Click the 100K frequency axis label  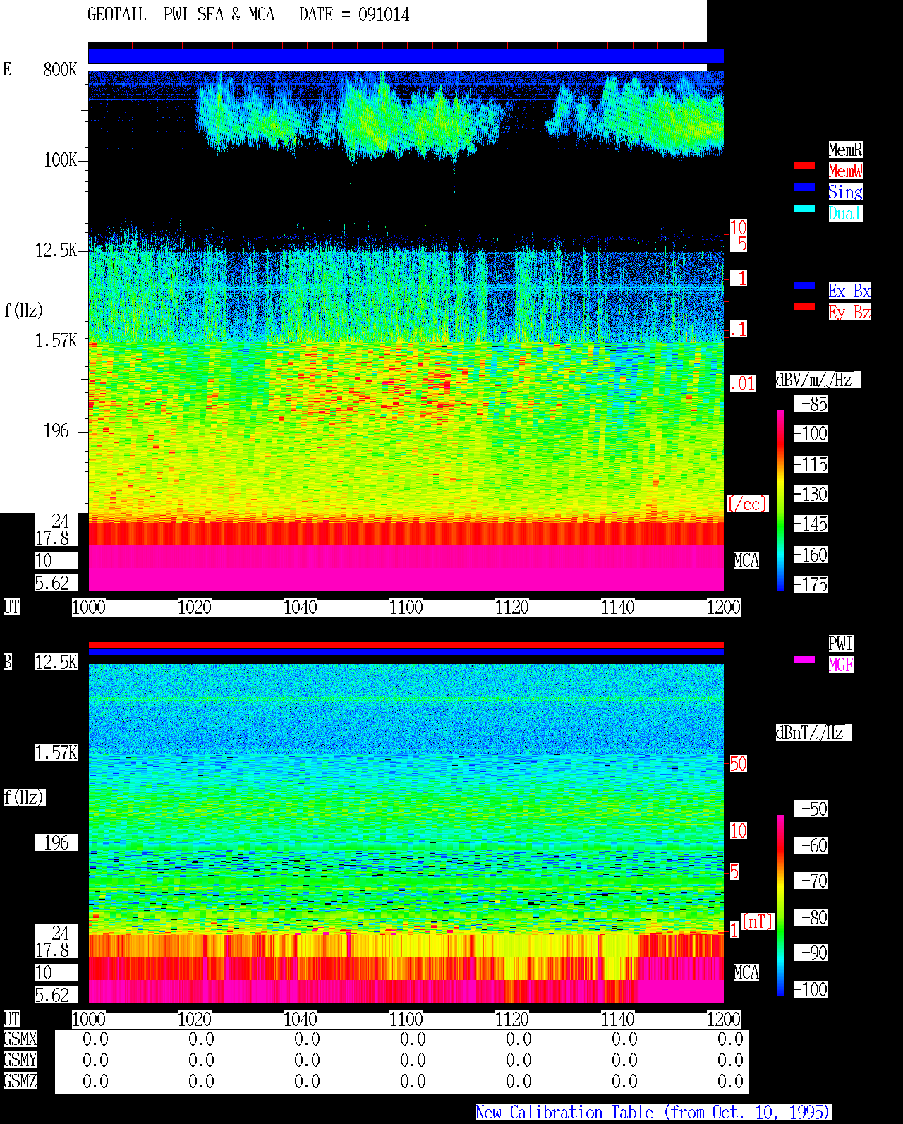coord(60,159)
